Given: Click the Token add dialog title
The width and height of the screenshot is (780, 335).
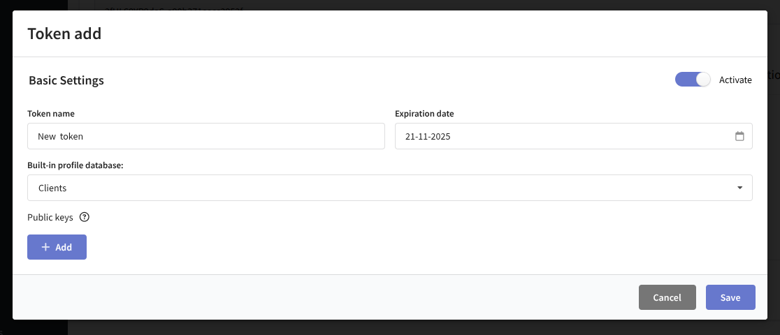Looking at the screenshot, I should pos(64,33).
